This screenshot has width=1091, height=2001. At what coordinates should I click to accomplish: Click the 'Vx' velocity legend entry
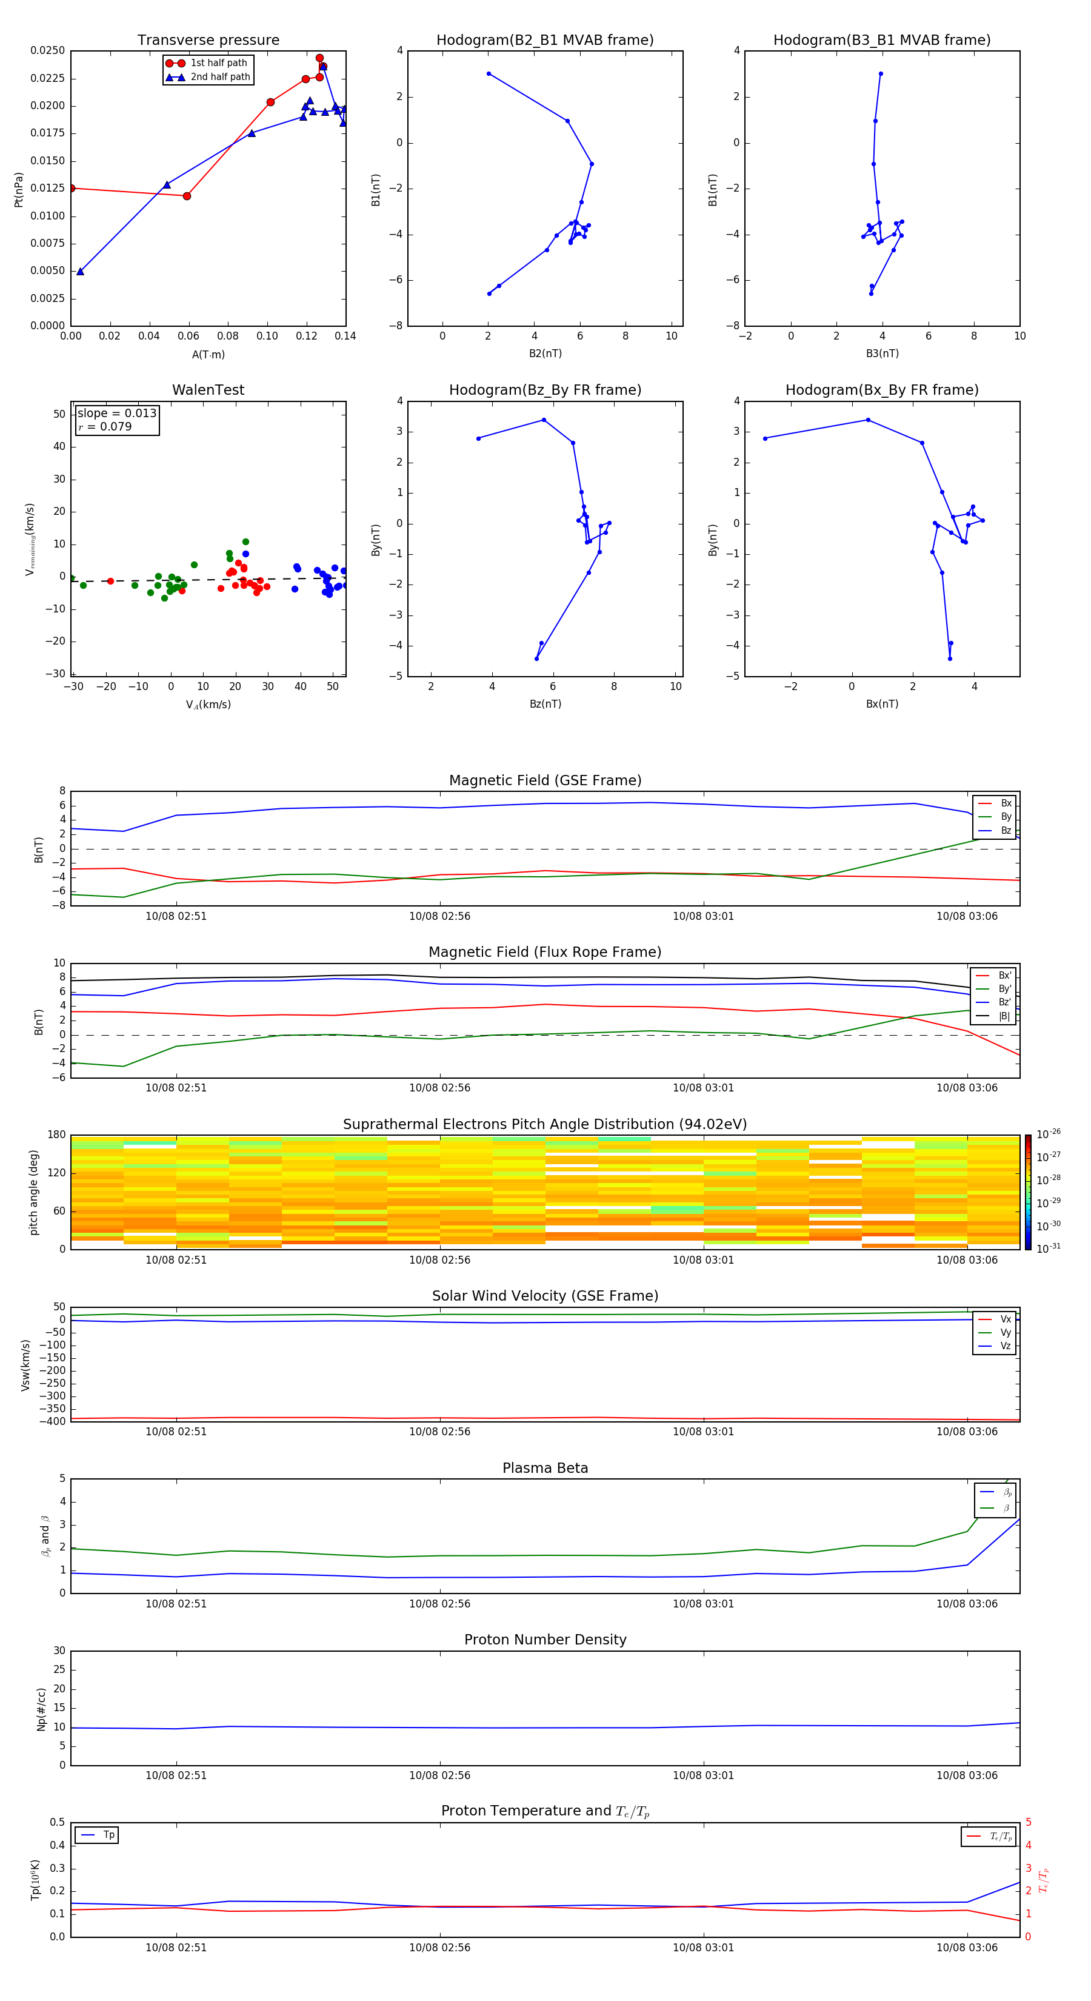[995, 1319]
